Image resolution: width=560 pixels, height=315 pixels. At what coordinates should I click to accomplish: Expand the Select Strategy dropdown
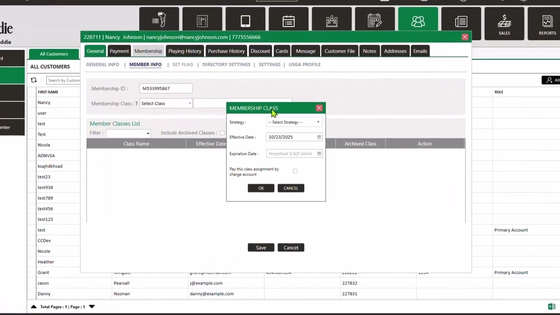294,122
